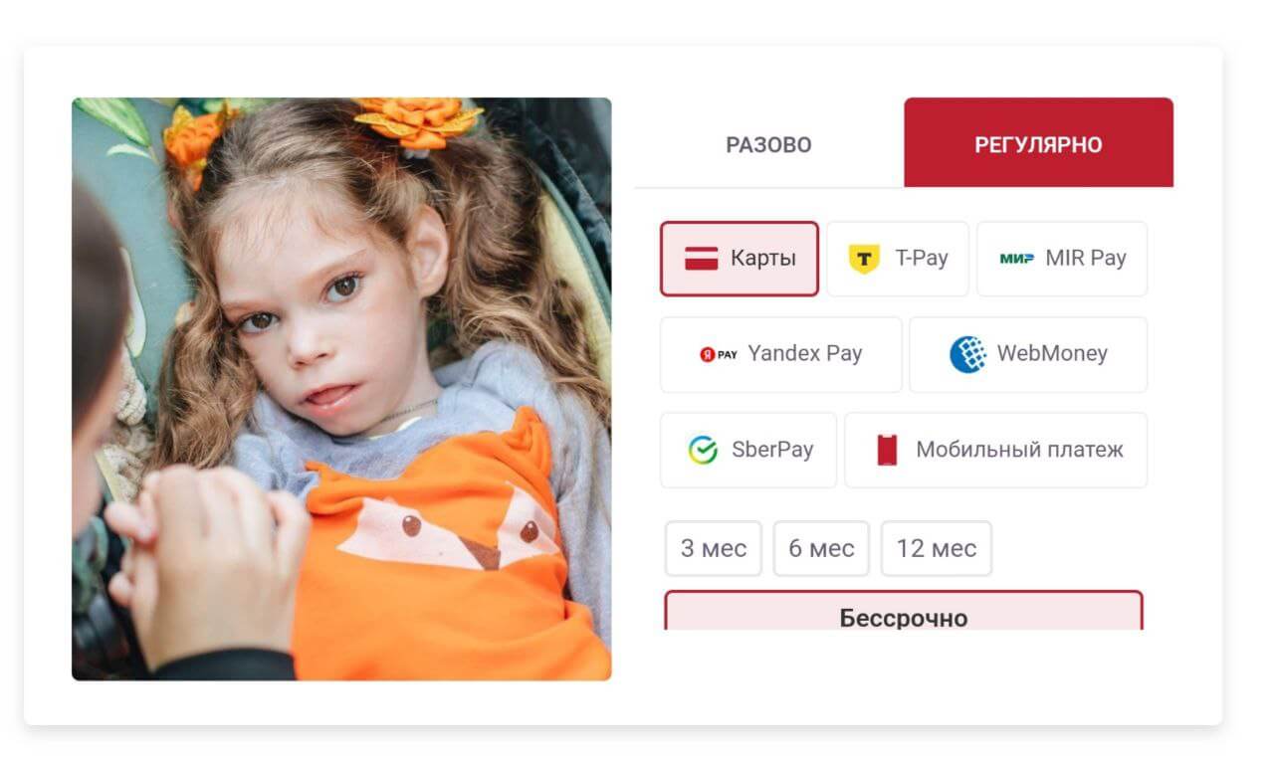Click the red mobile phone icon
This screenshot has width=1274, height=762.
887,450
